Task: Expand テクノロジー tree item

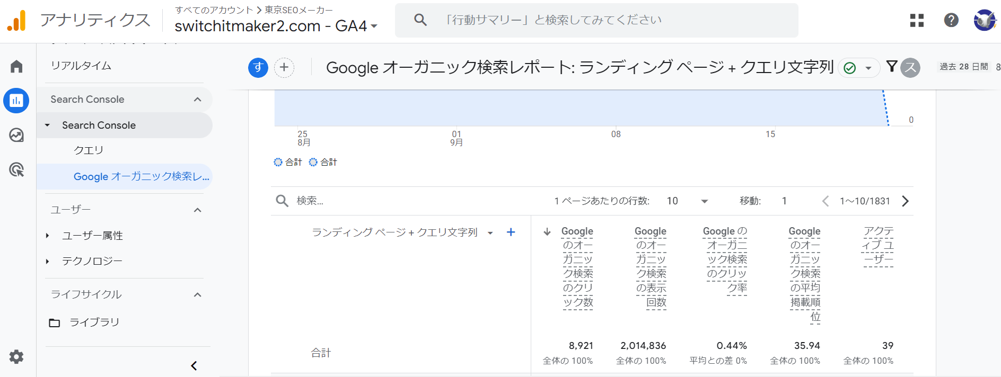Action: pyautogui.click(x=48, y=261)
